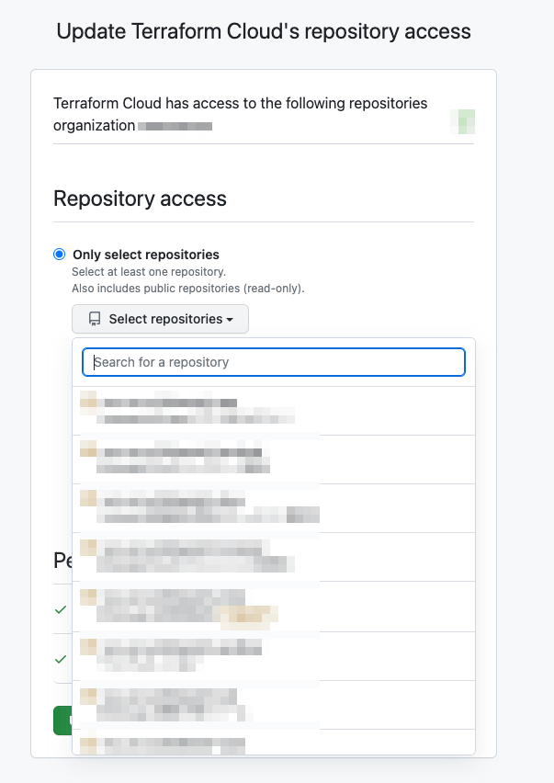This screenshot has height=783, width=554.
Task: Click the 'Only select repositories' label text
Action: pyautogui.click(x=146, y=255)
